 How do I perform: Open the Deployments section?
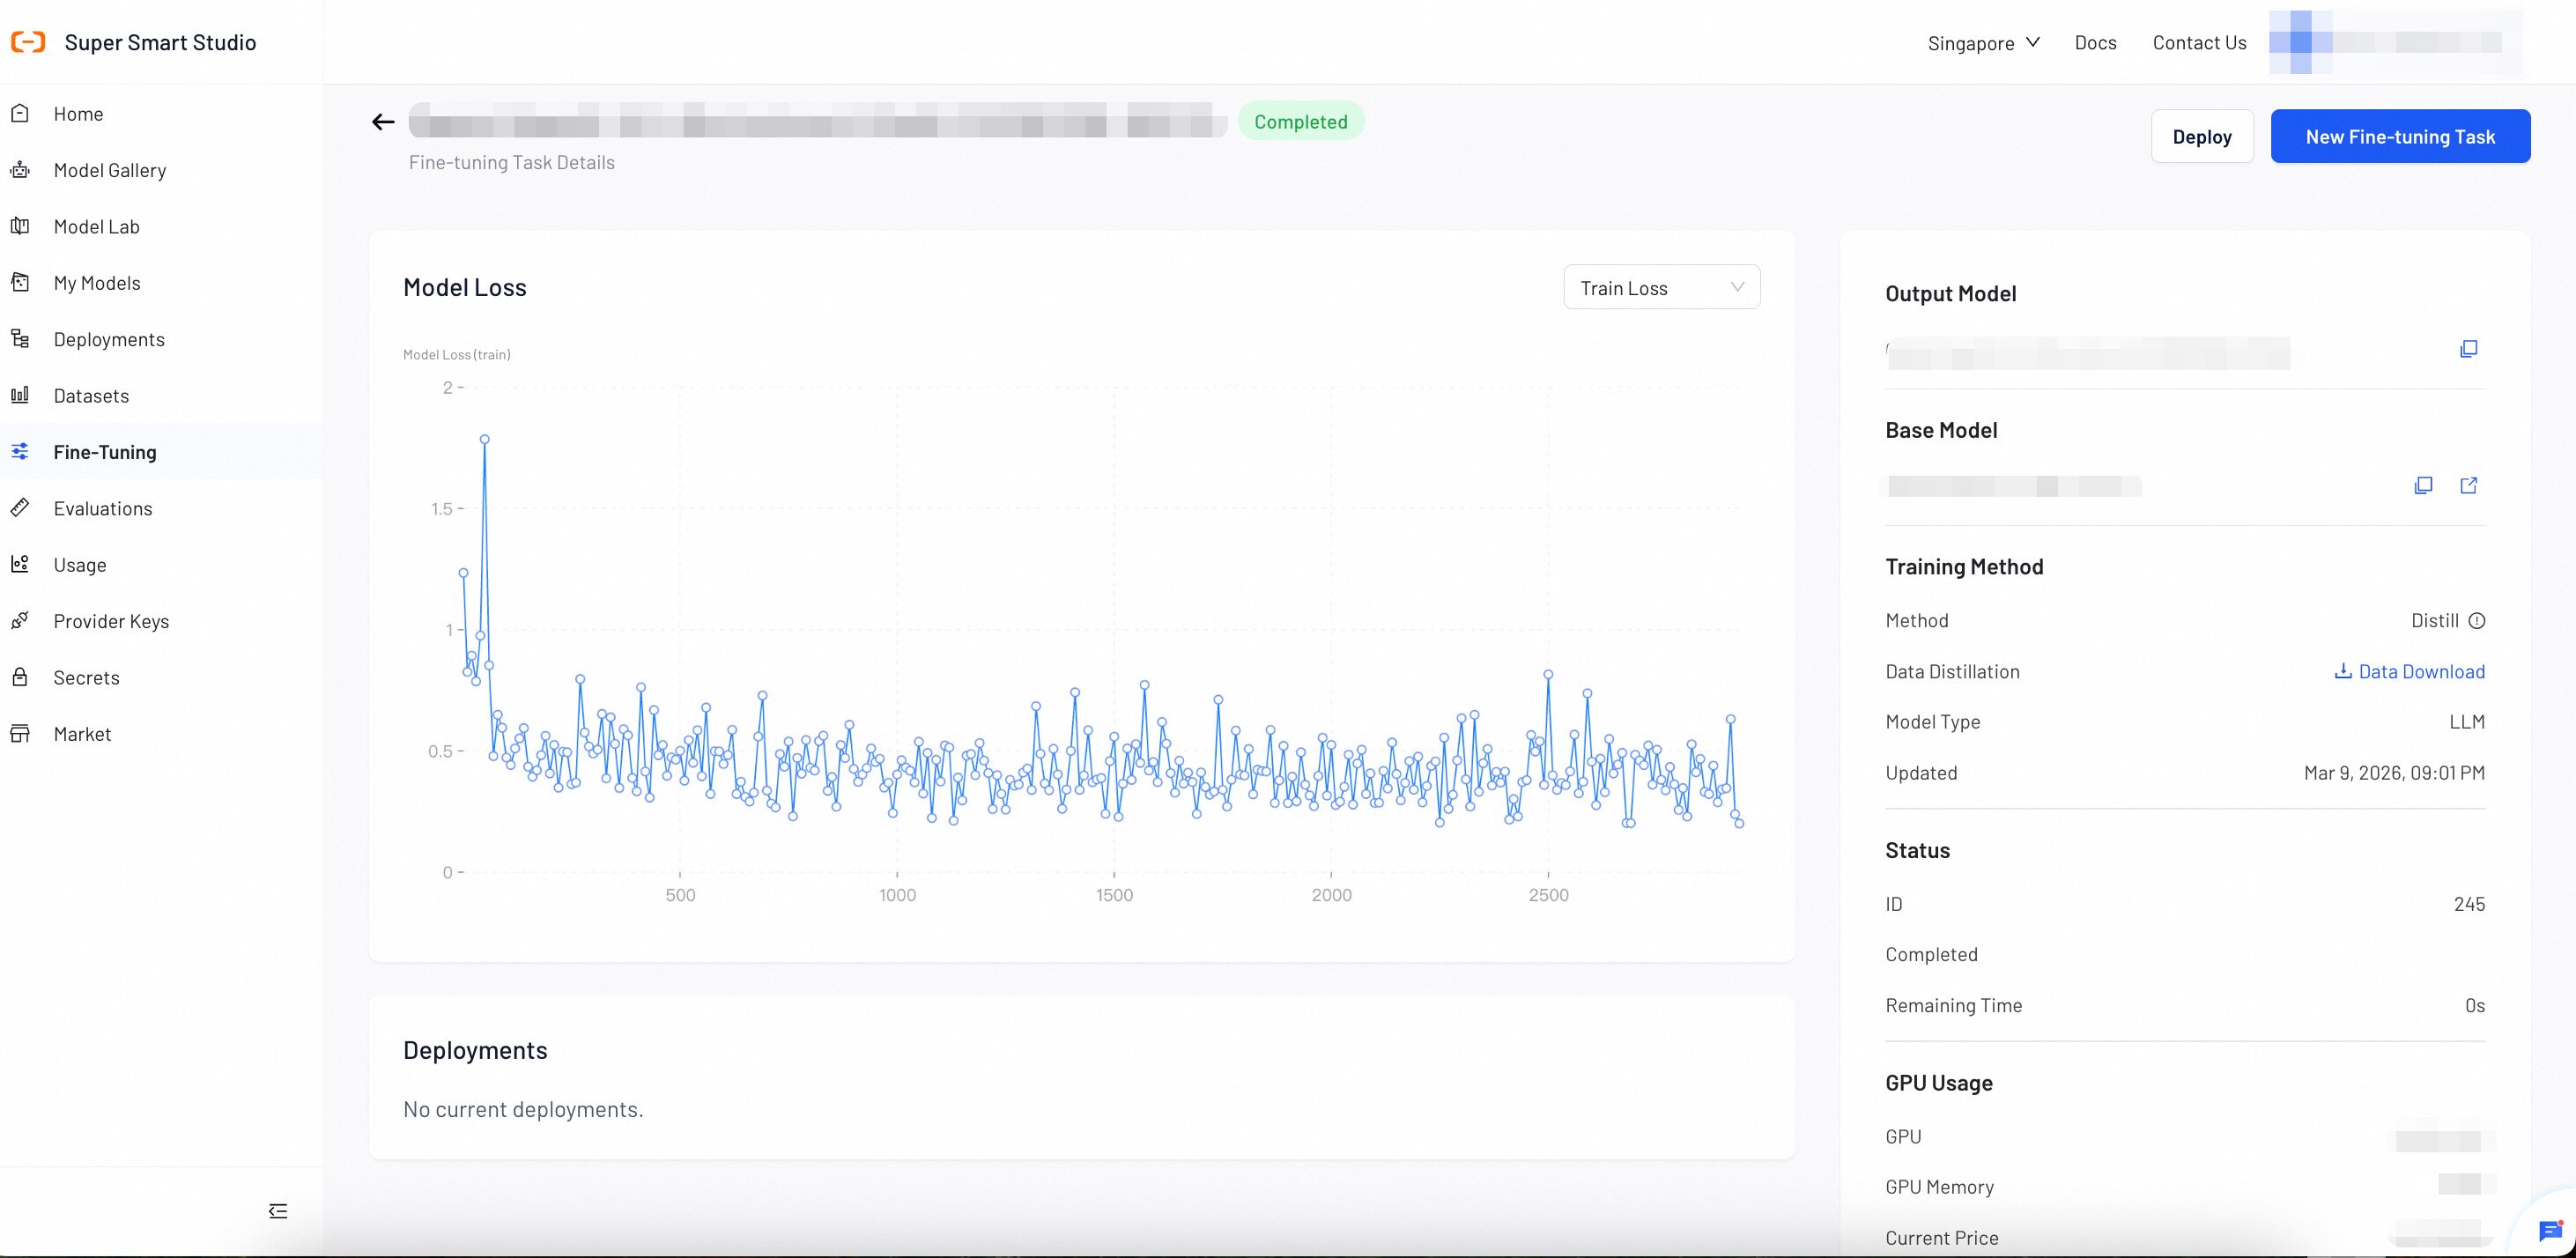point(109,340)
